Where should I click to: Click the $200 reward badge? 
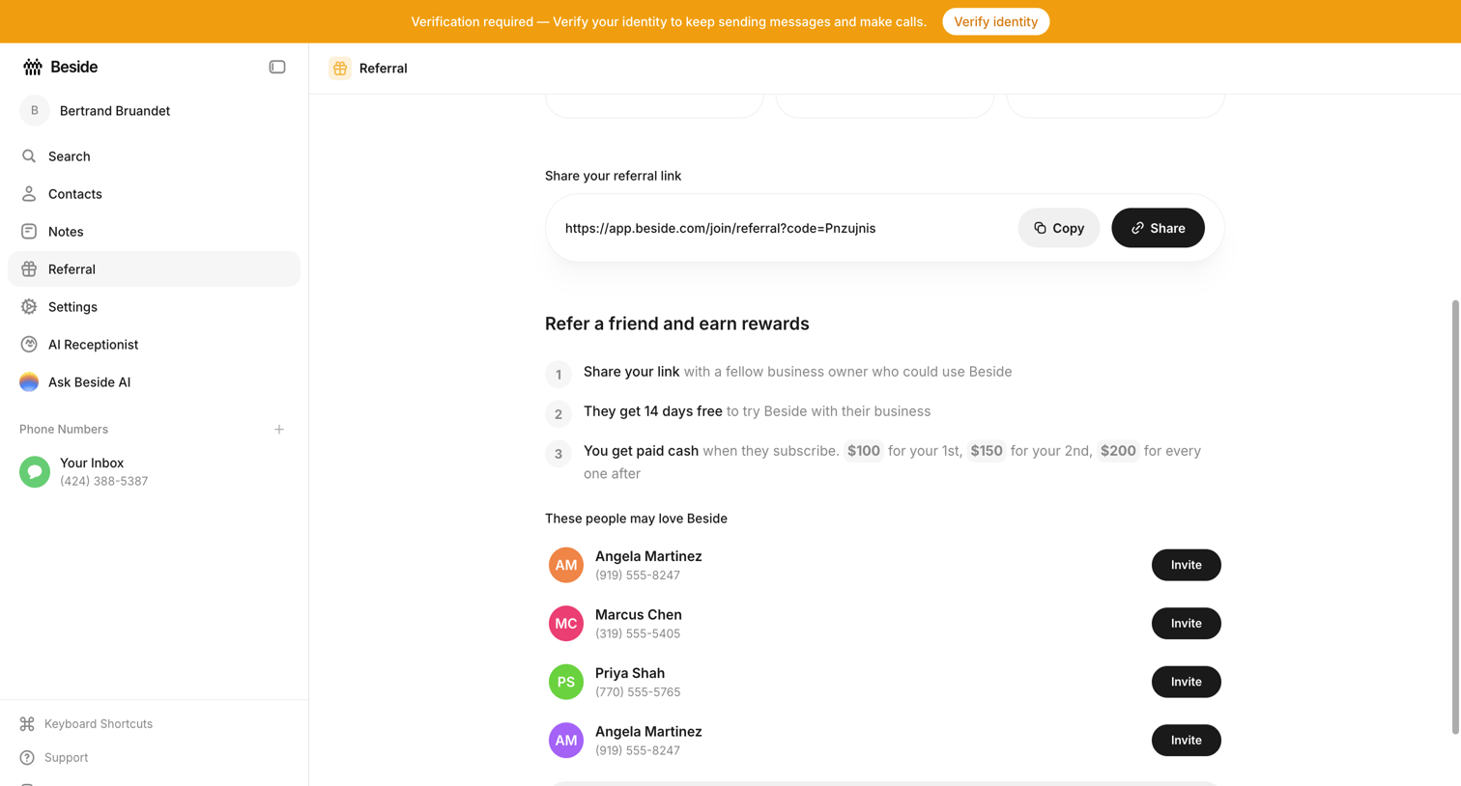[1118, 451]
